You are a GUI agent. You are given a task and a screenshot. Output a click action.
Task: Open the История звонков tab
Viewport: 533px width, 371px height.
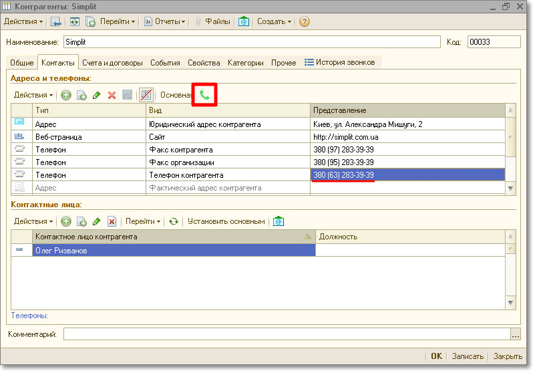339,62
